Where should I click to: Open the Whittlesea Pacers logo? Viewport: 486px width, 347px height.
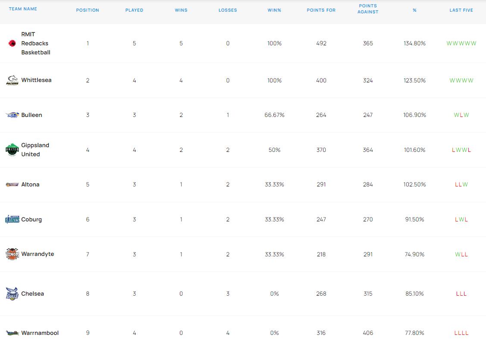pos(13,80)
